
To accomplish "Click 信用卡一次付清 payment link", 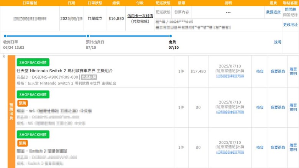I will tap(140, 16).
